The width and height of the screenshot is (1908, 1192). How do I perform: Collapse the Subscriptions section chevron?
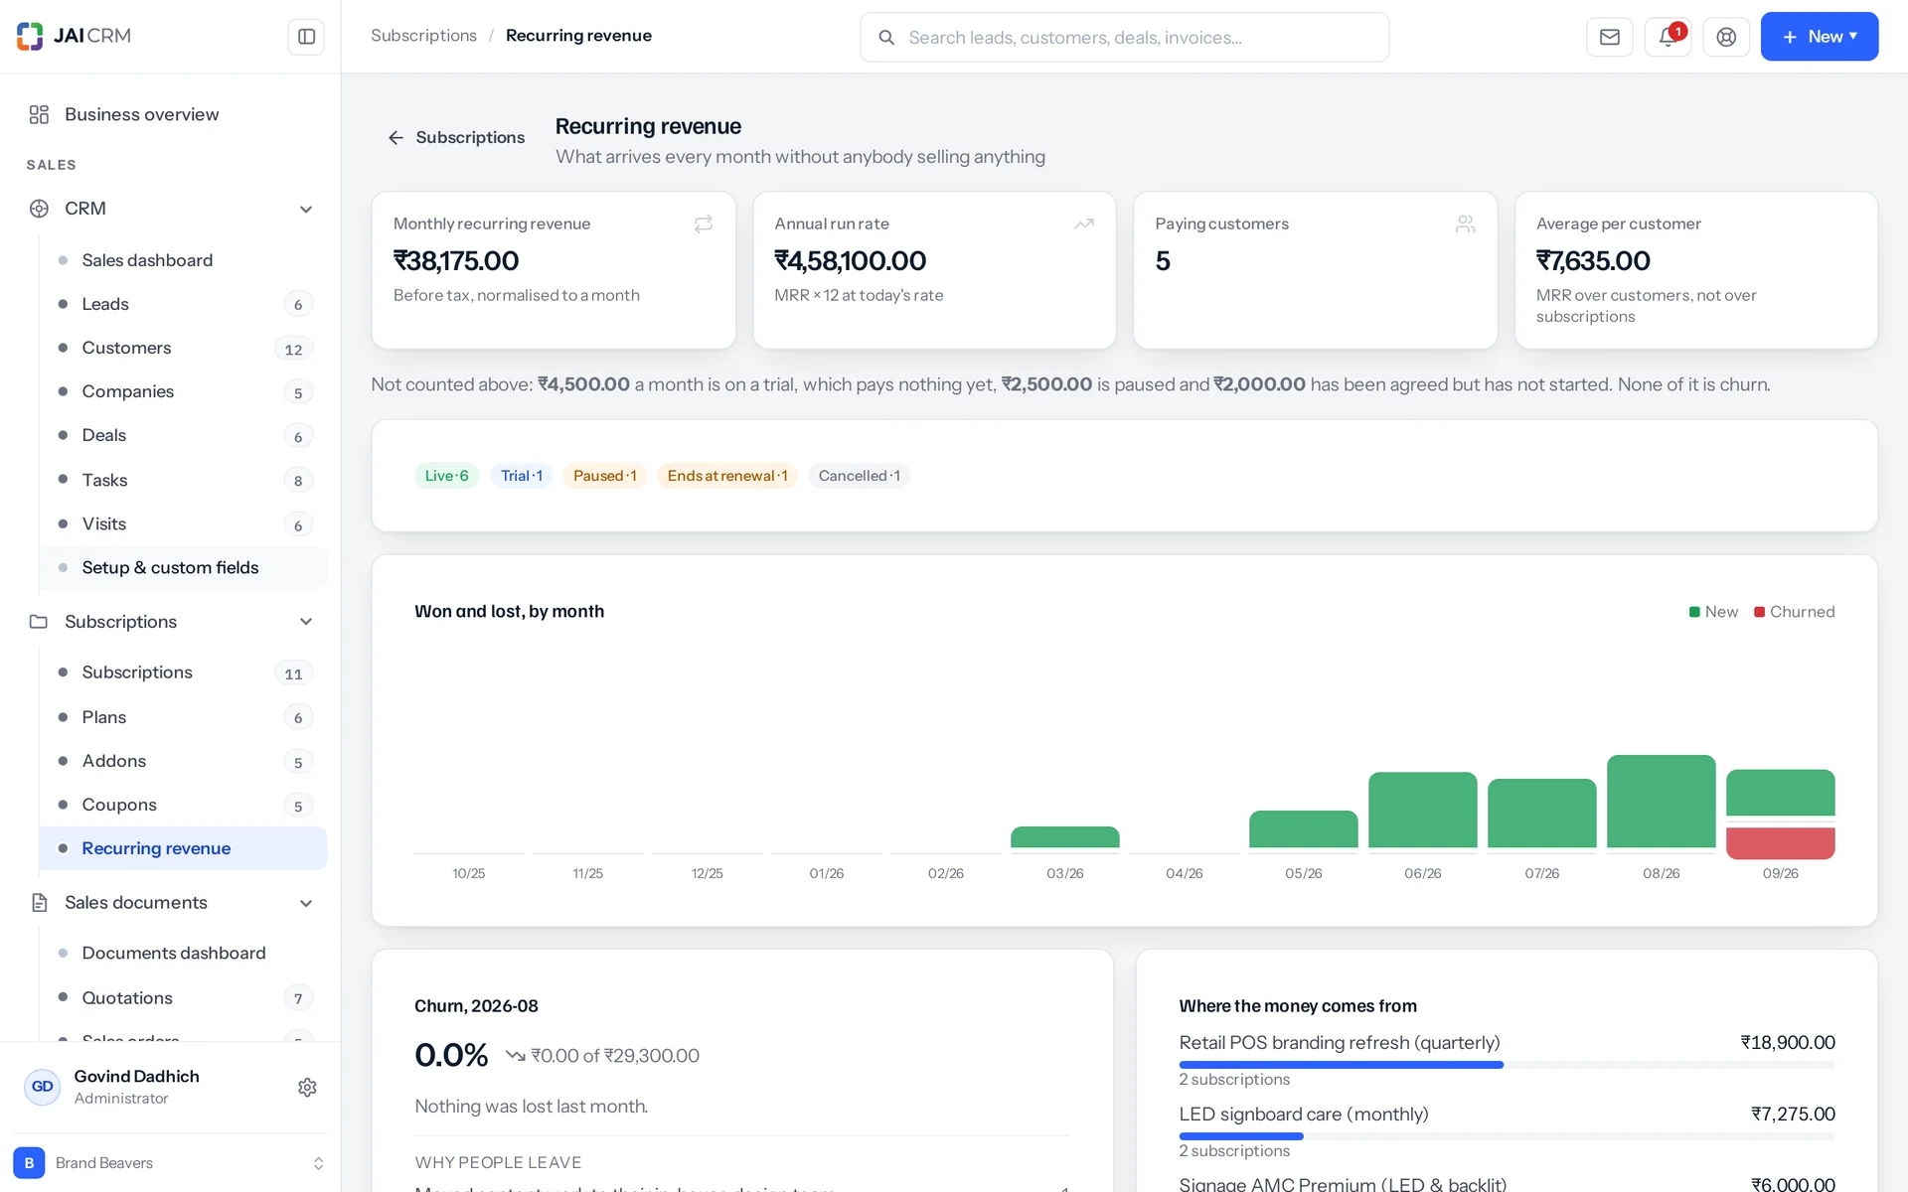(x=306, y=622)
